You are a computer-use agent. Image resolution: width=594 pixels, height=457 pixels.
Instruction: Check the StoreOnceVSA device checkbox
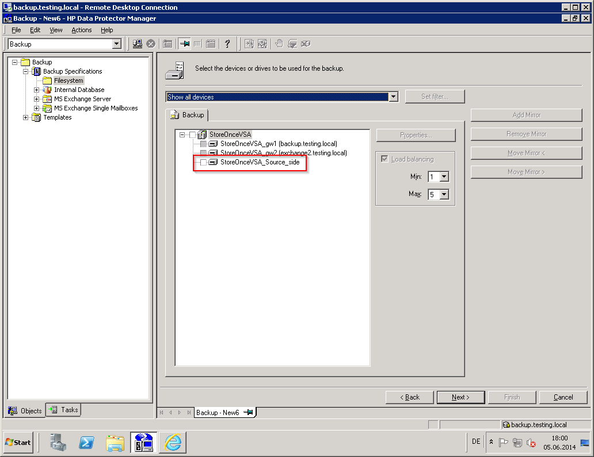tap(192, 135)
